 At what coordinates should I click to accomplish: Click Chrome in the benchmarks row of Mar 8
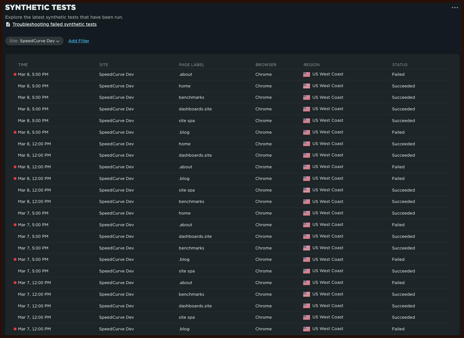pyautogui.click(x=263, y=97)
